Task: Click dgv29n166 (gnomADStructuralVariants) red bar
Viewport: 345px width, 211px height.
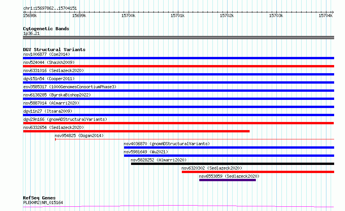Action: [178, 123]
